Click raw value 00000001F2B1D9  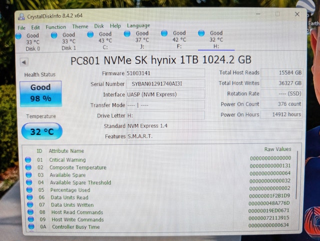[269, 196]
